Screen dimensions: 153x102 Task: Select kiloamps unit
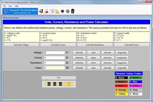click(108, 58)
